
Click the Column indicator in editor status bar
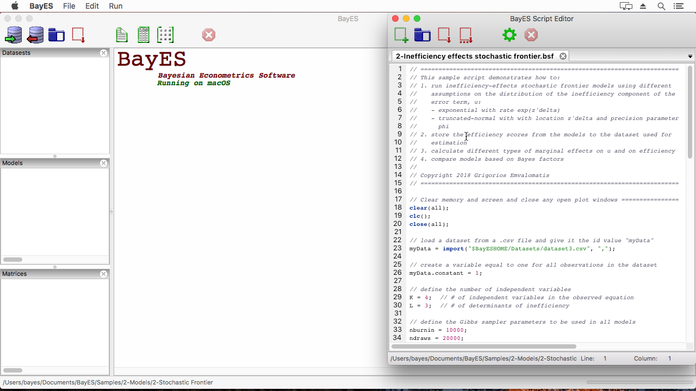click(652, 358)
